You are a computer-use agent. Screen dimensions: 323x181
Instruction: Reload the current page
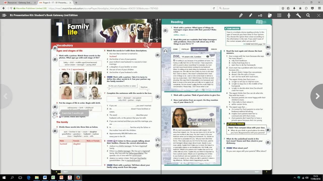pyautogui.click(x=214, y=8)
